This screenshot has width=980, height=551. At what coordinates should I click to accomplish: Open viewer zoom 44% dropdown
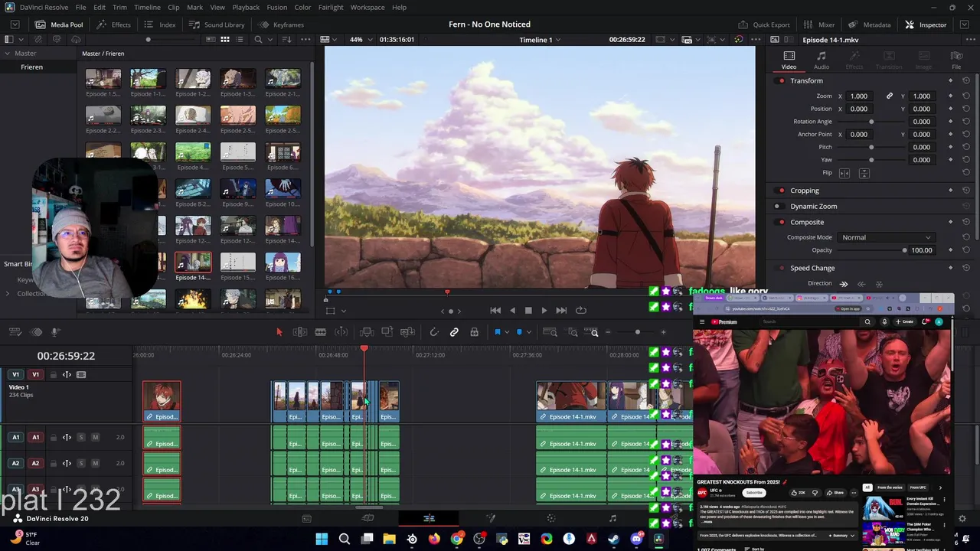[x=359, y=40]
